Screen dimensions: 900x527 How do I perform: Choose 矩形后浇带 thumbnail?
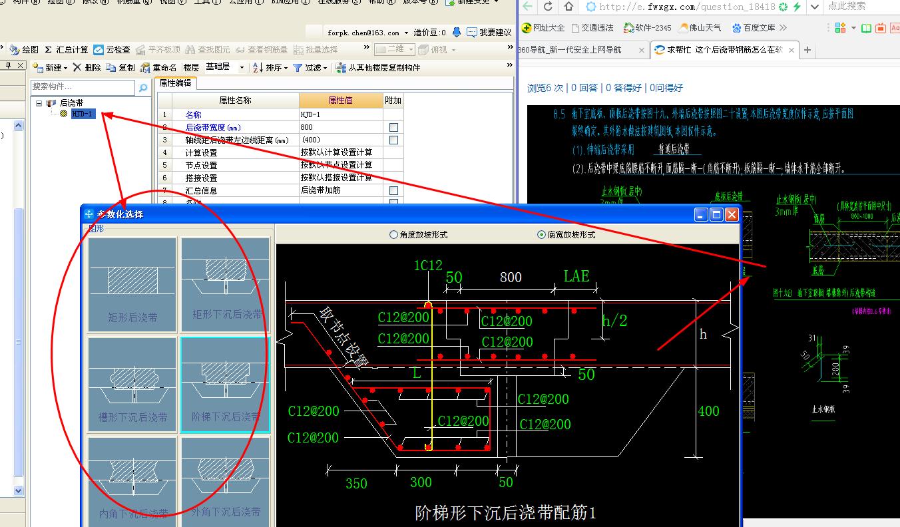[x=132, y=284]
